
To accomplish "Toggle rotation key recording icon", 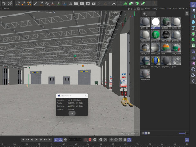I will (116, 140).
